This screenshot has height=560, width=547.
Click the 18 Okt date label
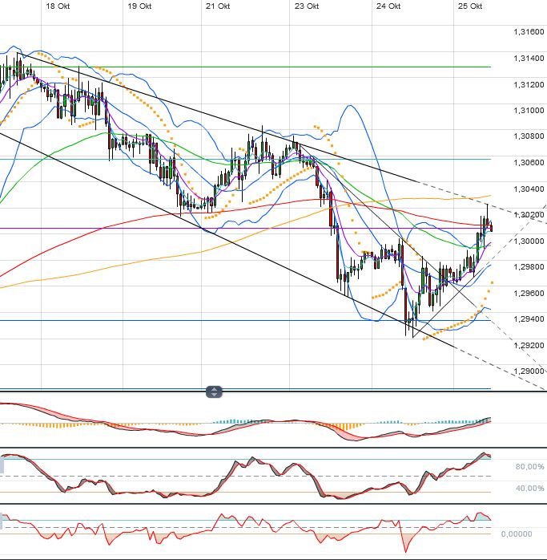(58, 6)
